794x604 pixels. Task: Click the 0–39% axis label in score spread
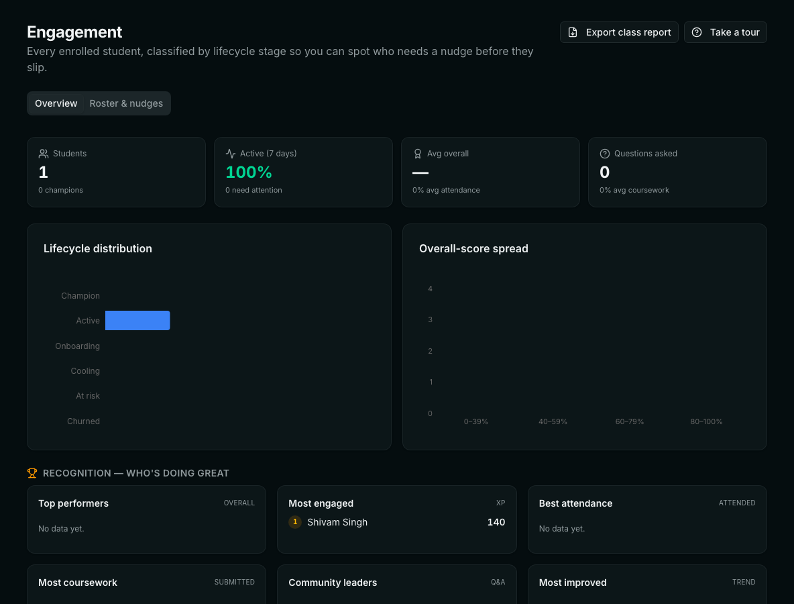pyautogui.click(x=476, y=421)
